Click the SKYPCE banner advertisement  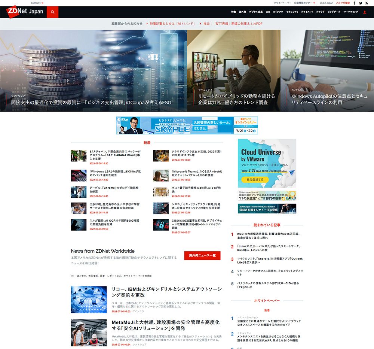(x=187, y=125)
